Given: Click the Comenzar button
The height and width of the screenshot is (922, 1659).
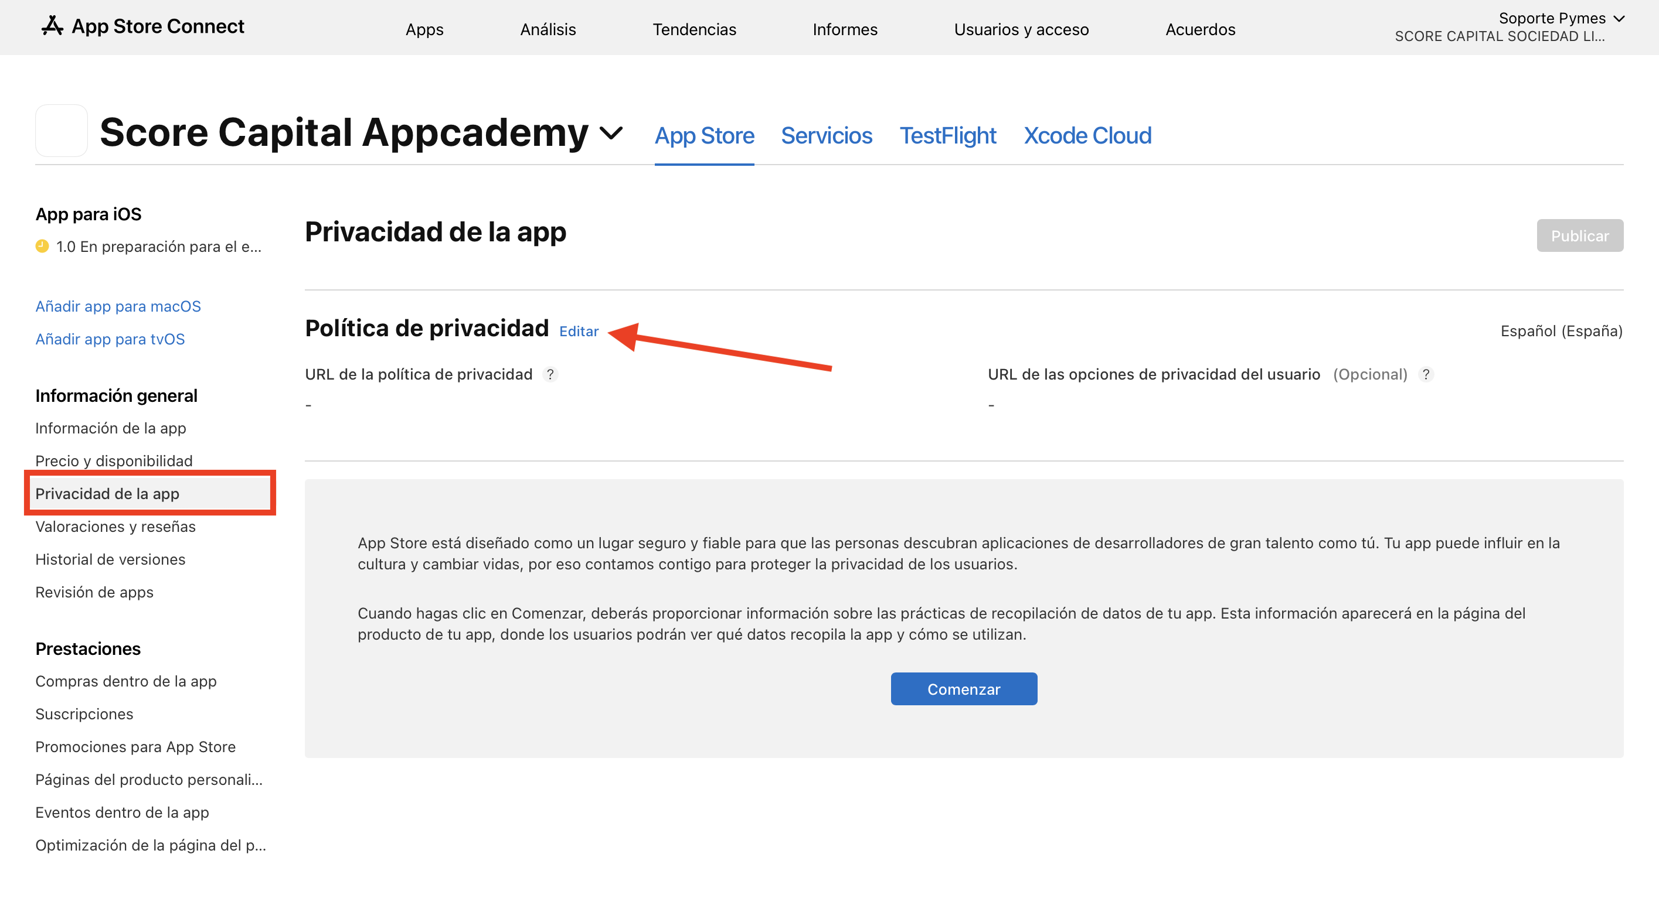Looking at the screenshot, I should [x=964, y=689].
